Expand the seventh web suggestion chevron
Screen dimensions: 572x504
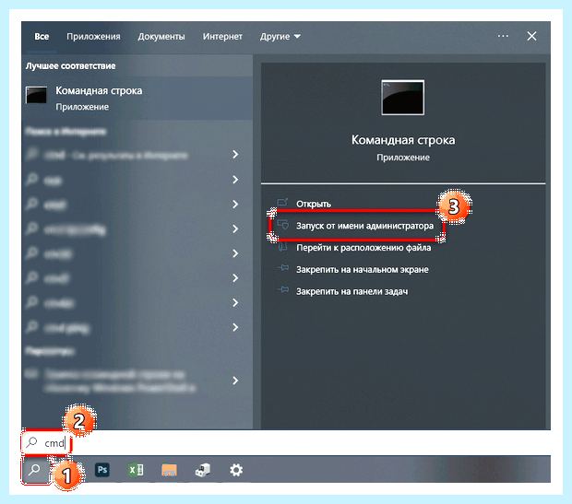pos(235,302)
